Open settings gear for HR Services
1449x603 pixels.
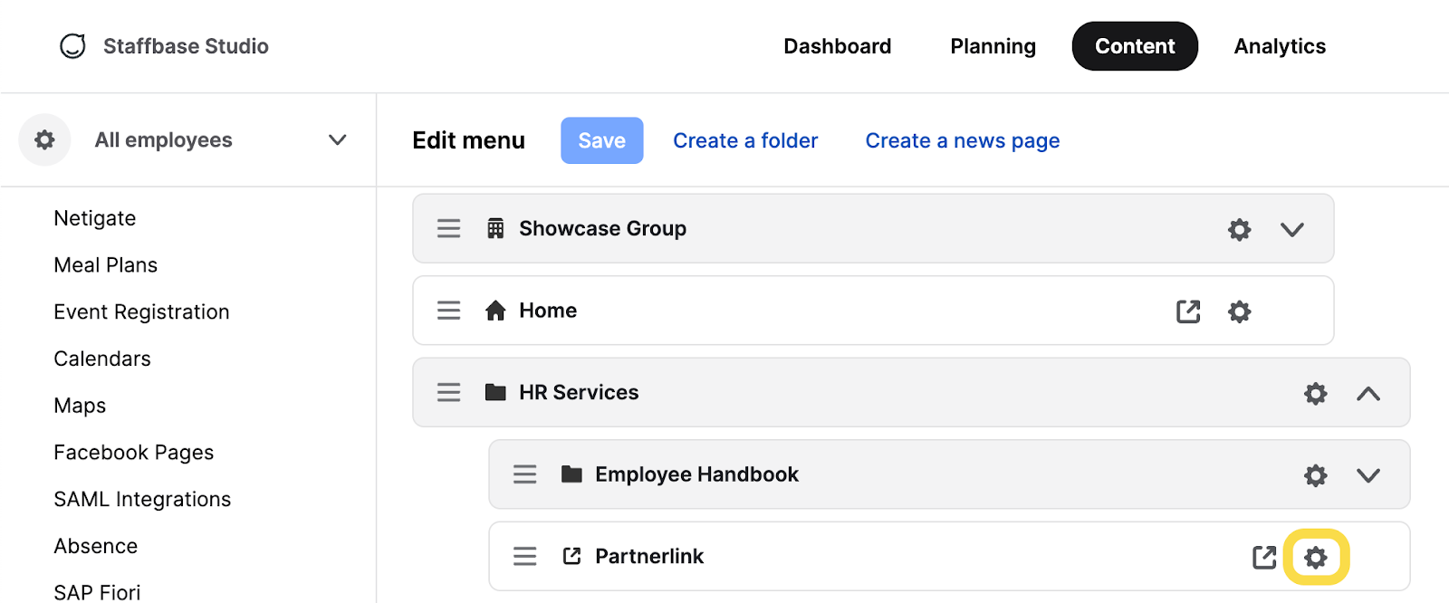[x=1315, y=393]
